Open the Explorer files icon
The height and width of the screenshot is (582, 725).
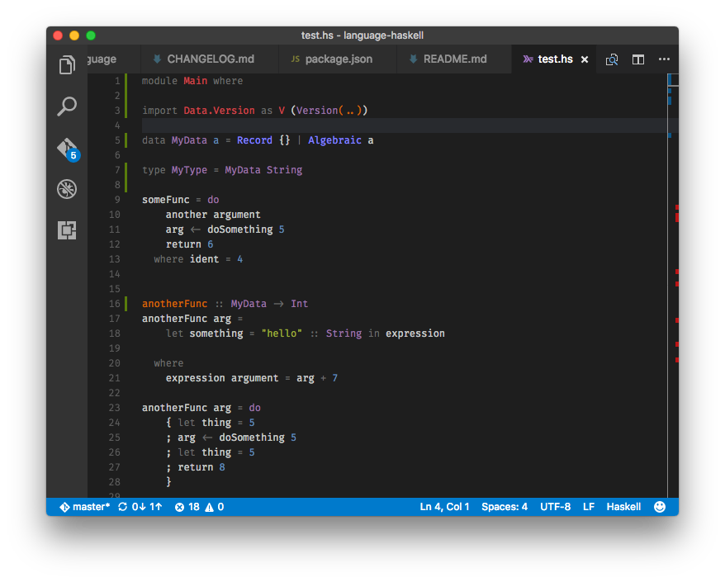click(x=67, y=65)
